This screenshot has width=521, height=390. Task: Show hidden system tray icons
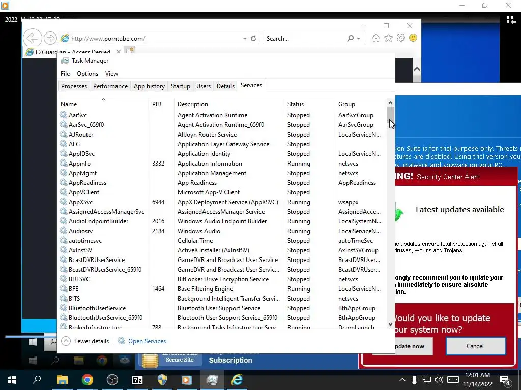(402, 380)
